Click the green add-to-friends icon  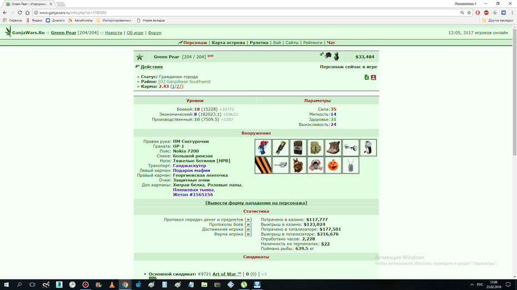tap(367, 77)
